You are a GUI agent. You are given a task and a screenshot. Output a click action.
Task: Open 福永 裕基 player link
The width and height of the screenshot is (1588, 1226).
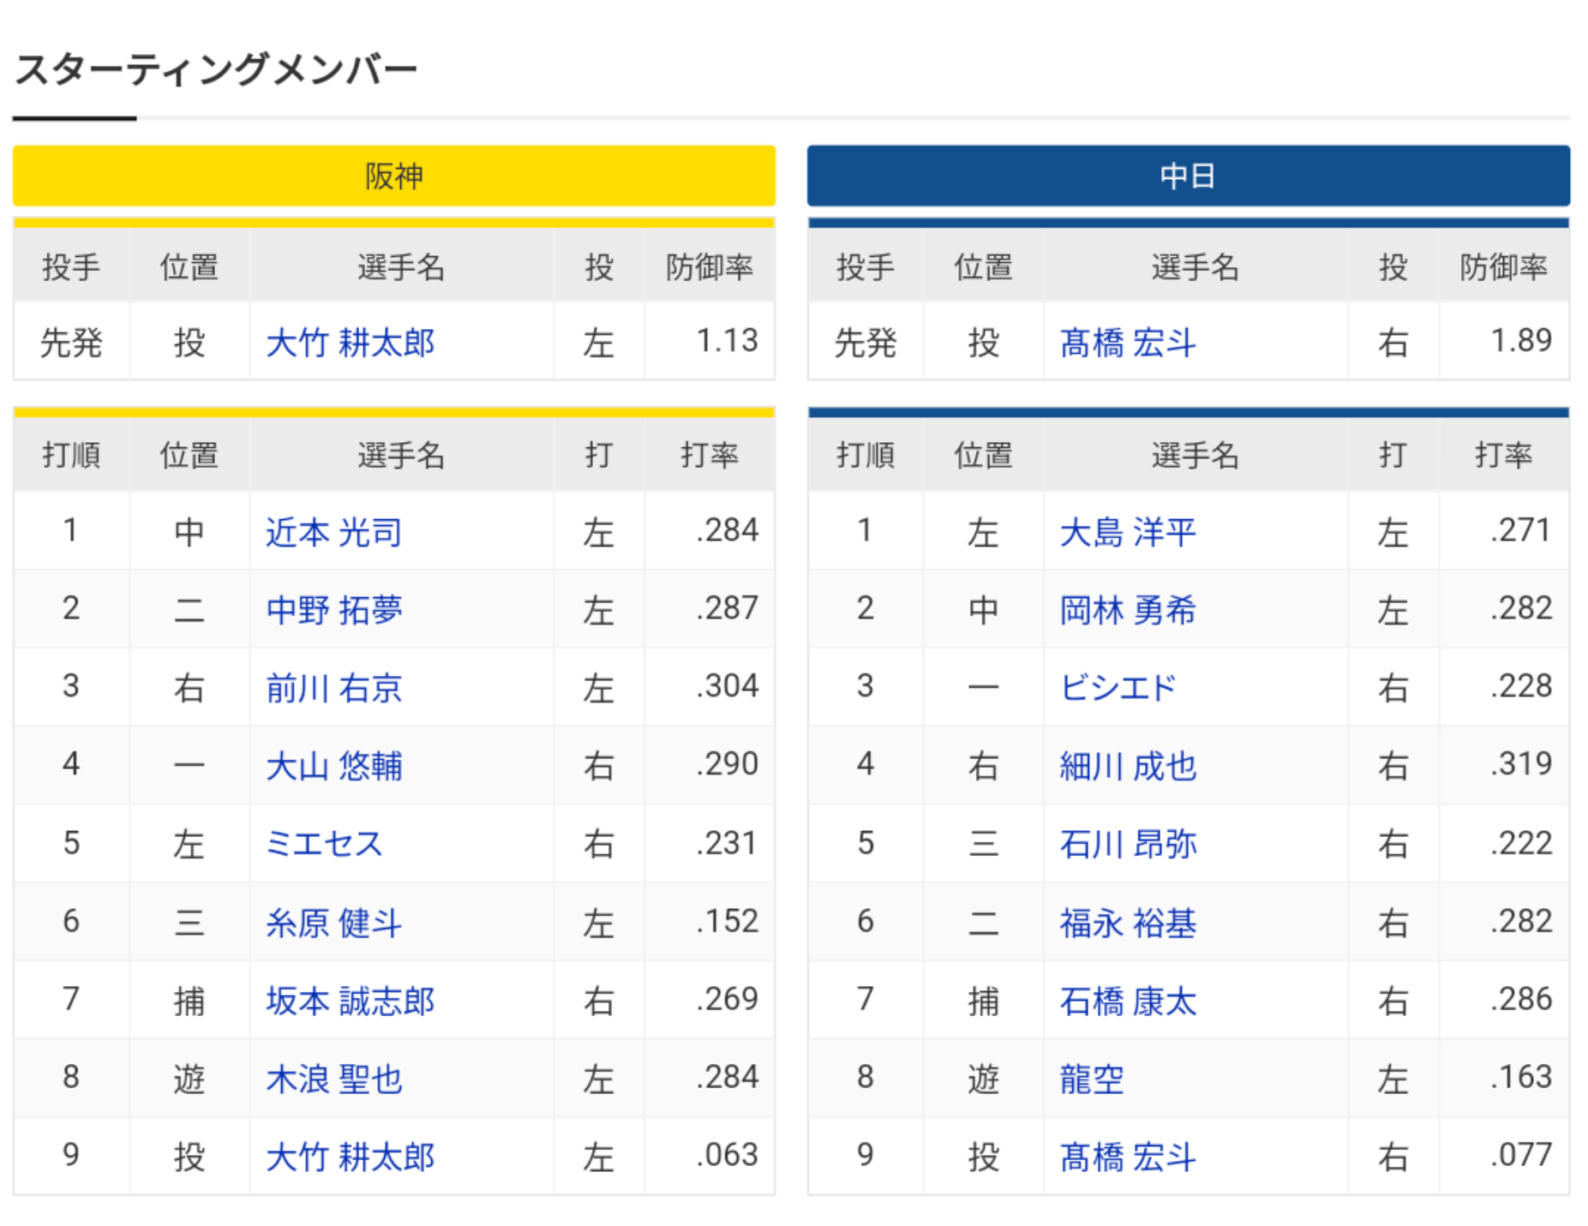click(1127, 923)
